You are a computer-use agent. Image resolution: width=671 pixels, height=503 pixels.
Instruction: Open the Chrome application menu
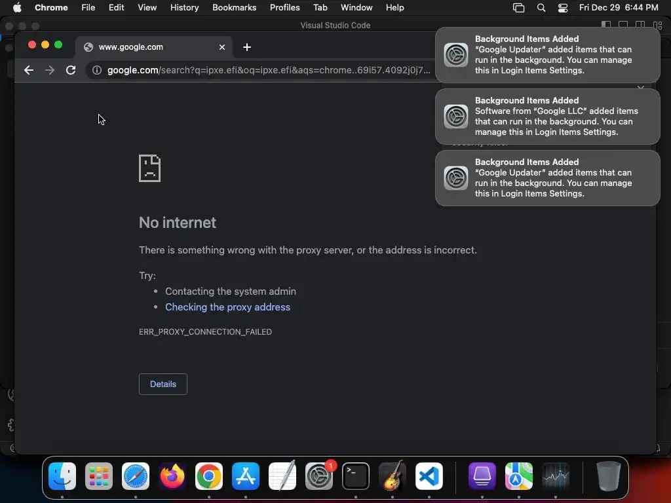(51, 8)
